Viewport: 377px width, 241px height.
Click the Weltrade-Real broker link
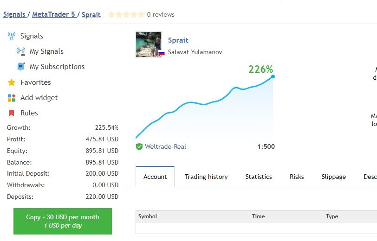165,146
